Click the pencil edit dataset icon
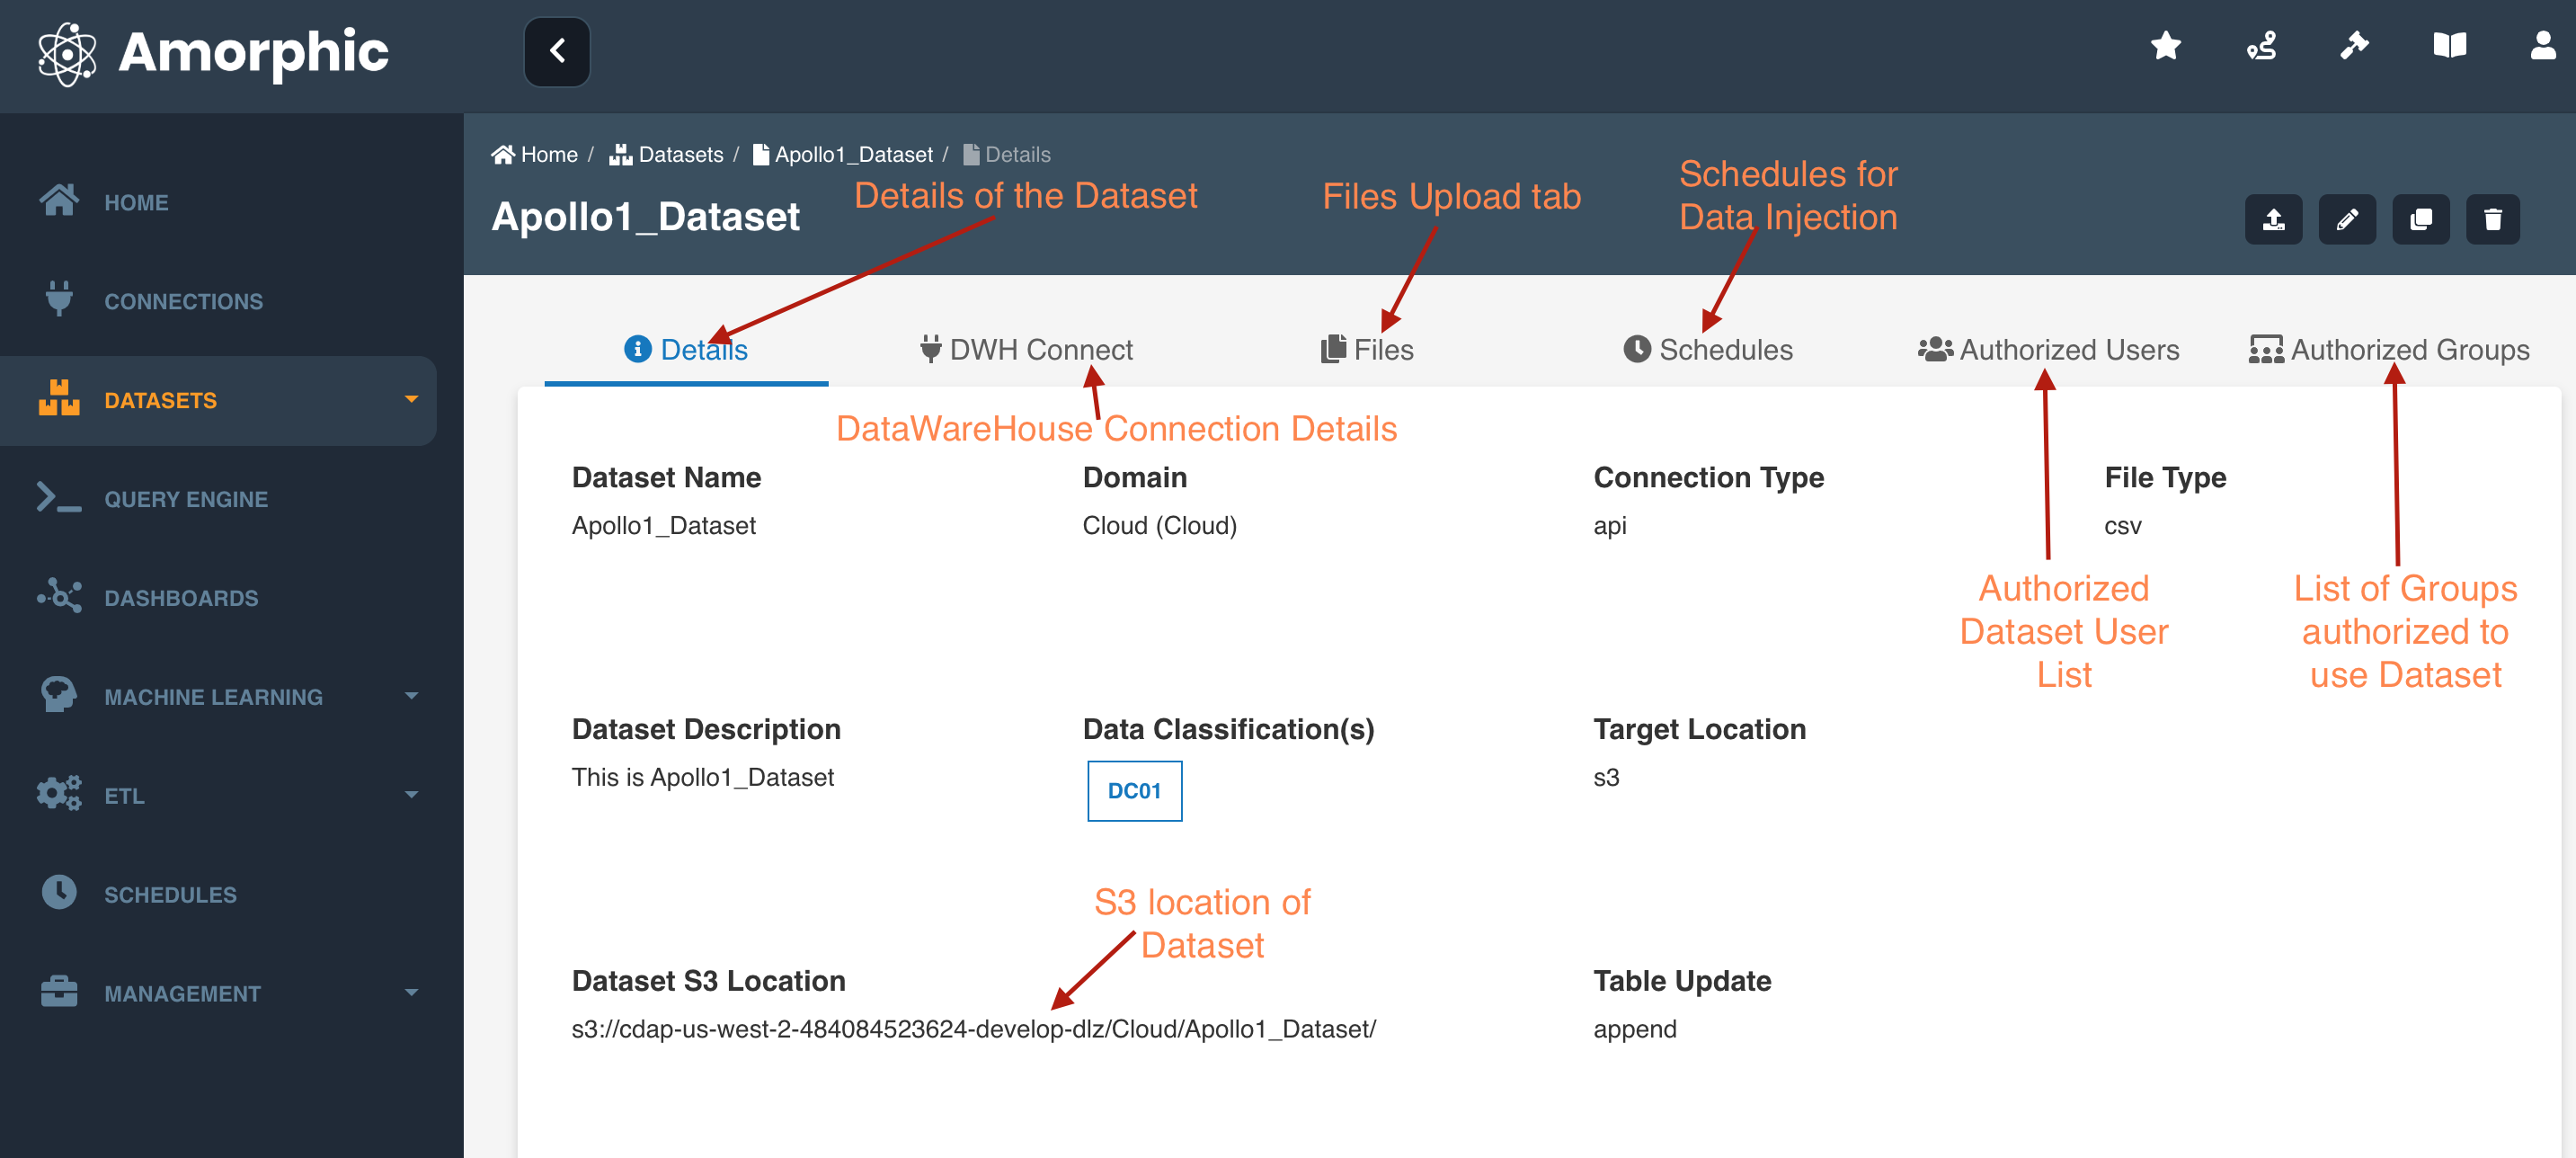Image resolution: width=2576 pixels, height=1158 pixels. point(2346,219)
